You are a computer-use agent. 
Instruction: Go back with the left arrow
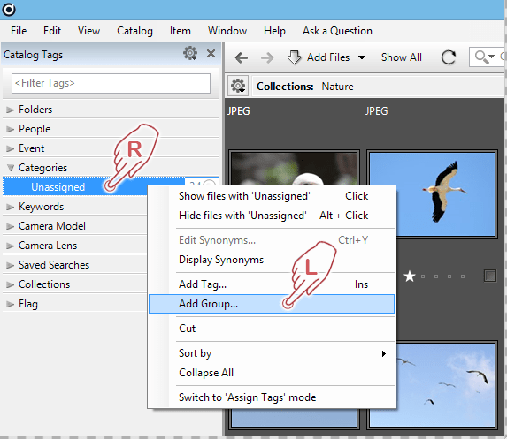click(x=242, y=57)
